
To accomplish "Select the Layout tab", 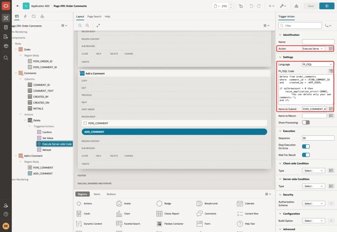I will click(80, 16).
